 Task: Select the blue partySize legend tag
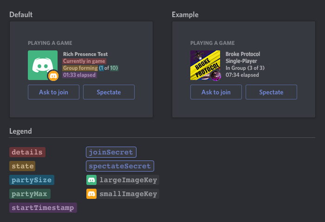coord(32,180)
